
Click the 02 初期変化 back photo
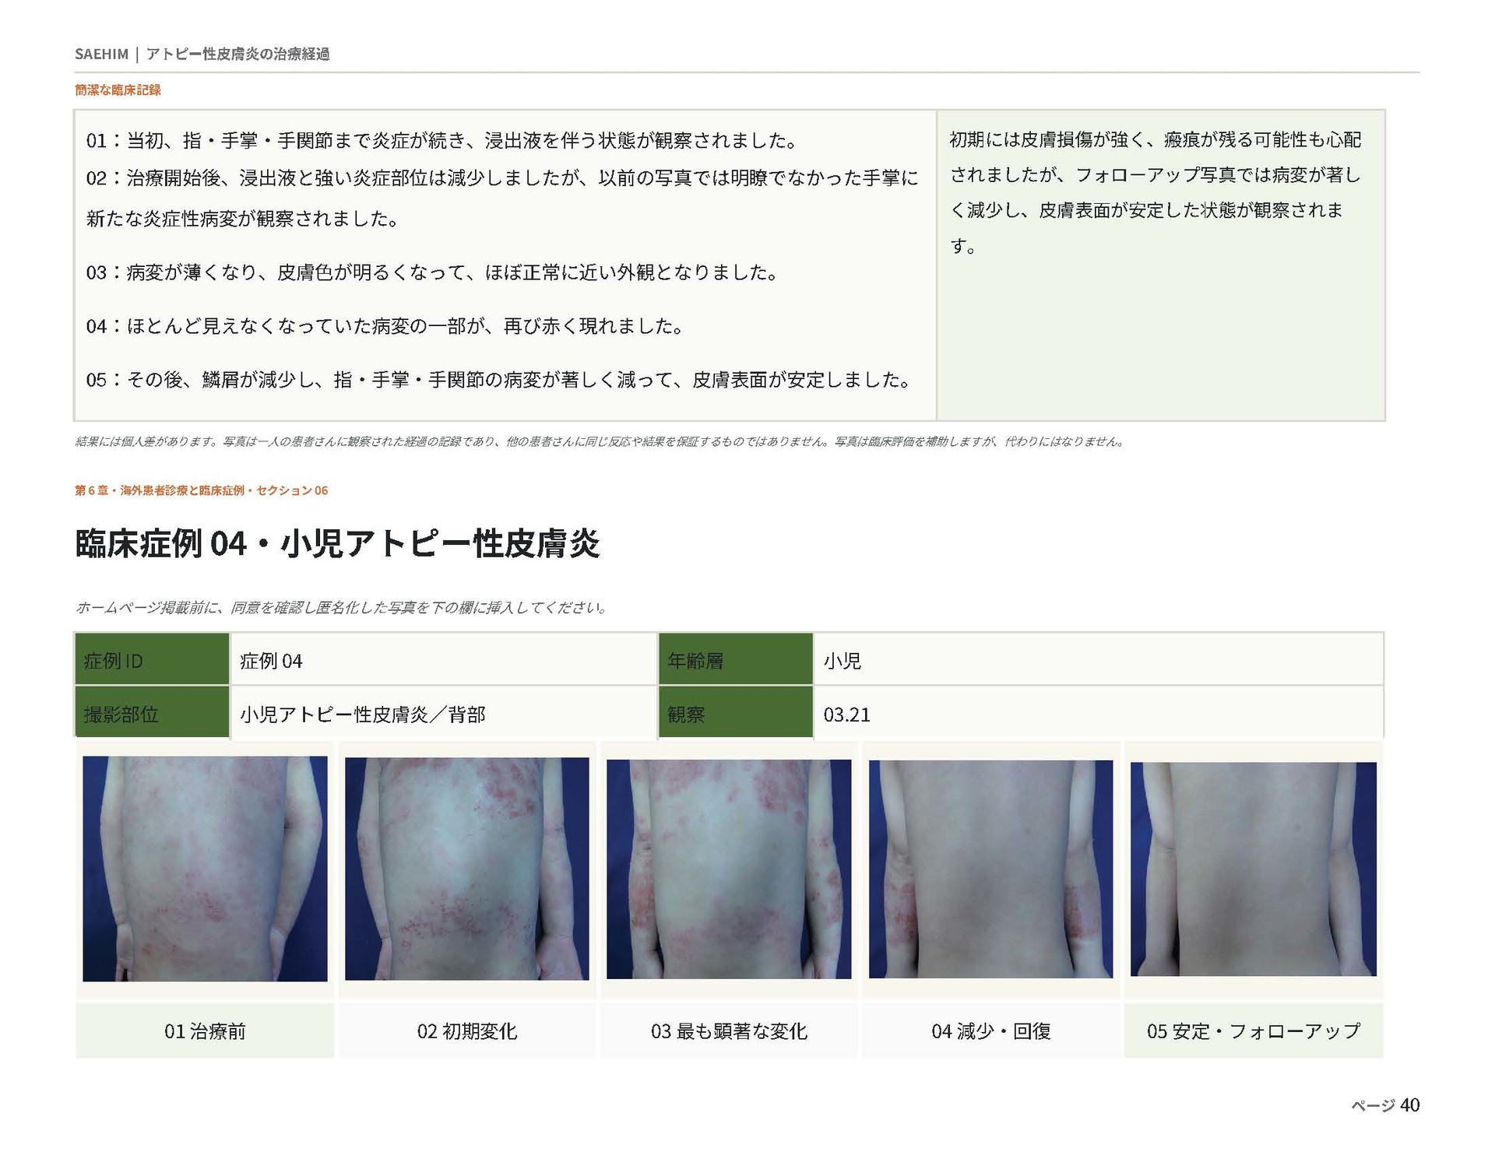click(467, 869)
